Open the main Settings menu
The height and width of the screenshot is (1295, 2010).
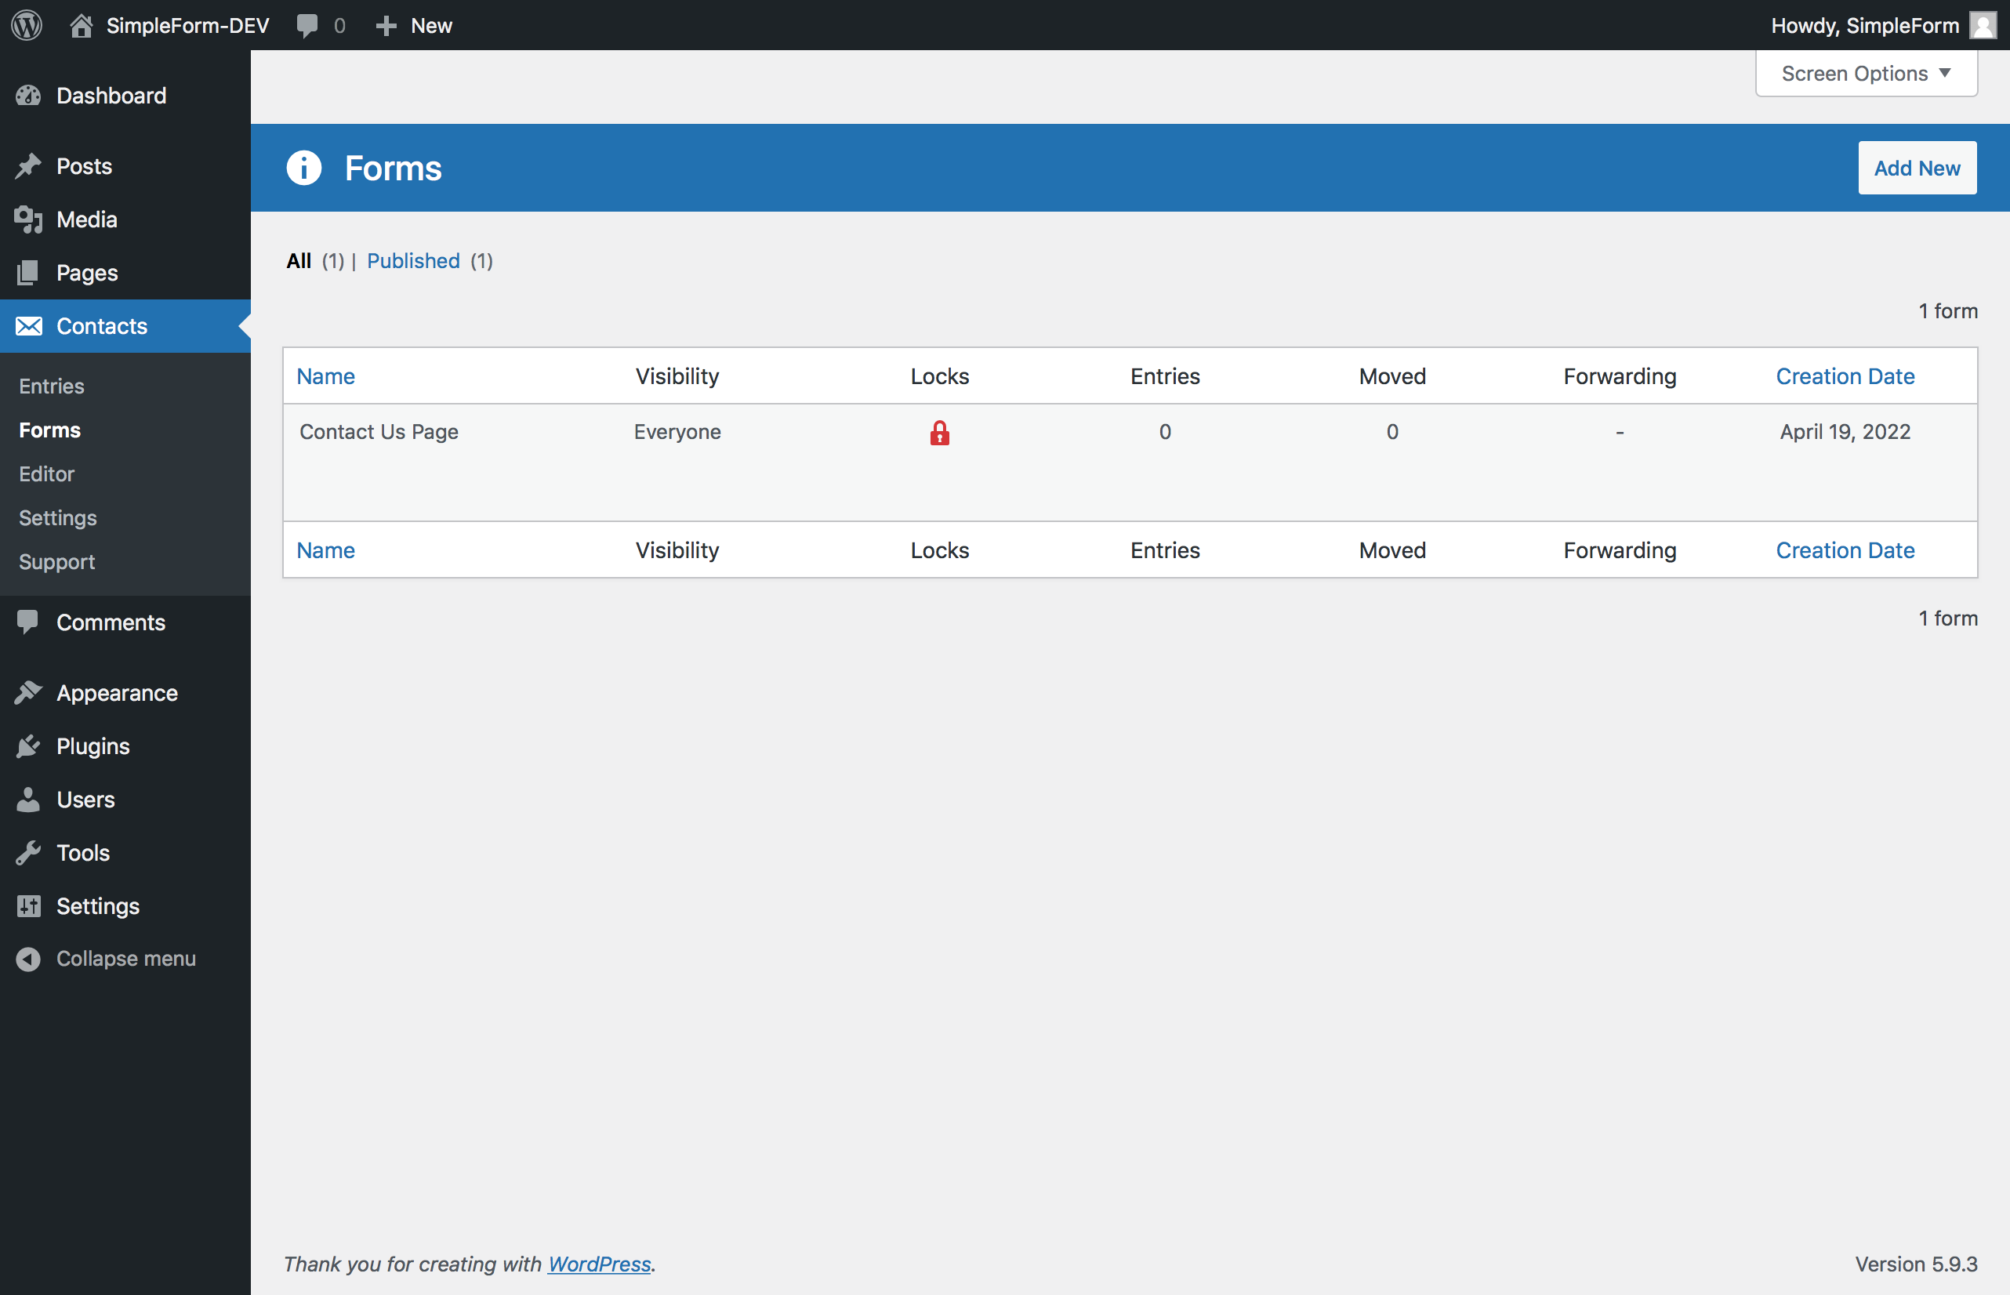pos(125,905)
